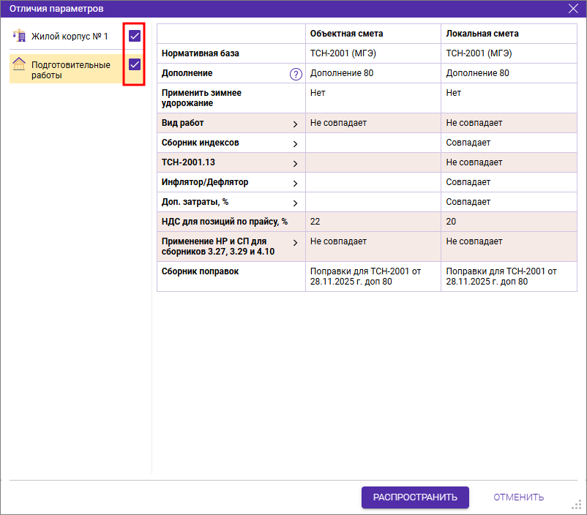The image size is (587, 515).
Task: Expand the Вид работ row
Action: [x=295, y=124]
